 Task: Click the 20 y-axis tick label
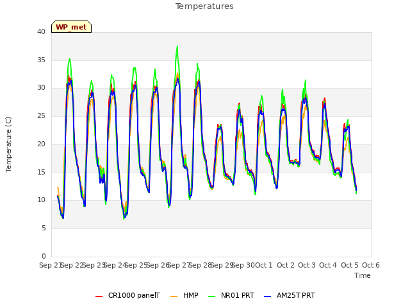41,144
